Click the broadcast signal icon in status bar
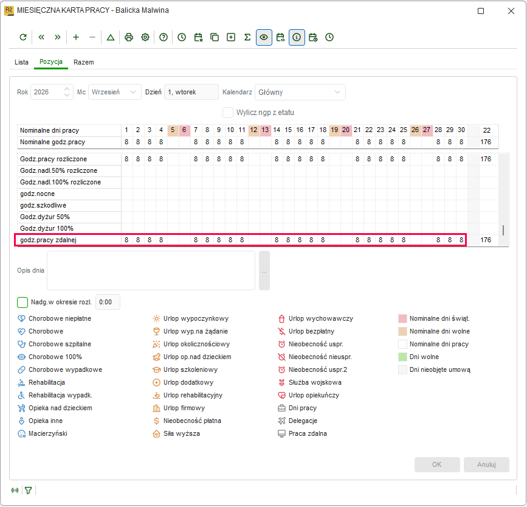The image size is (527, 507). (15, 490)
